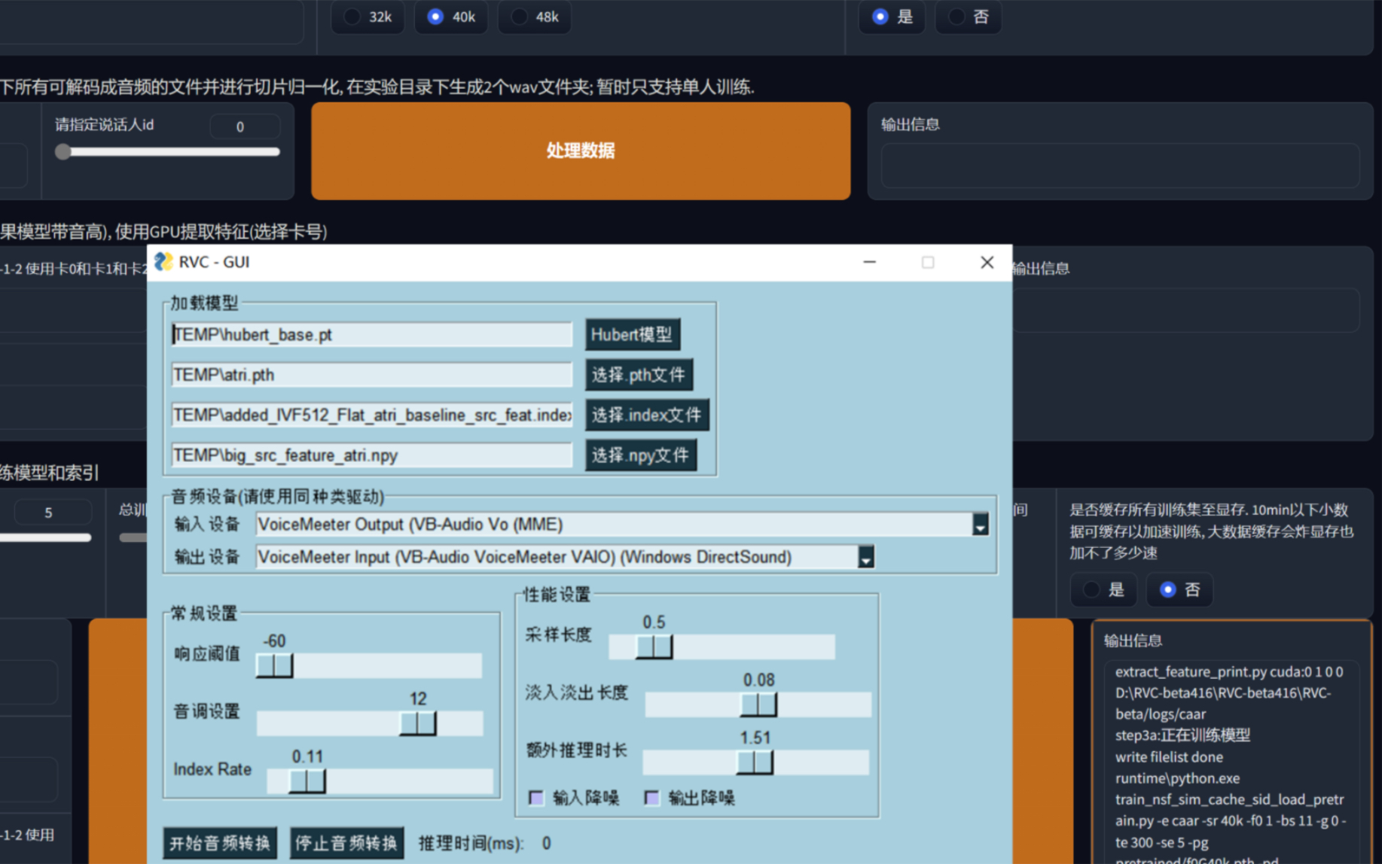Click the TEMP\atri.pth path field
The height and width of the screenshot is (864, 1382).
click(x=372, y=375)
